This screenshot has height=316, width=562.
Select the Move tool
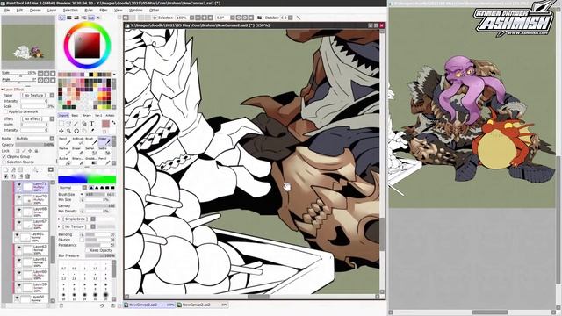pyautogui.click(x=61, y=131)
